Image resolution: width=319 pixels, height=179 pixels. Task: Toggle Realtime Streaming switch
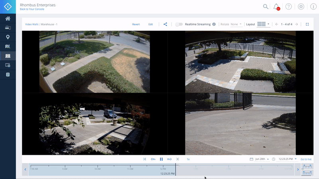[179, 24]
